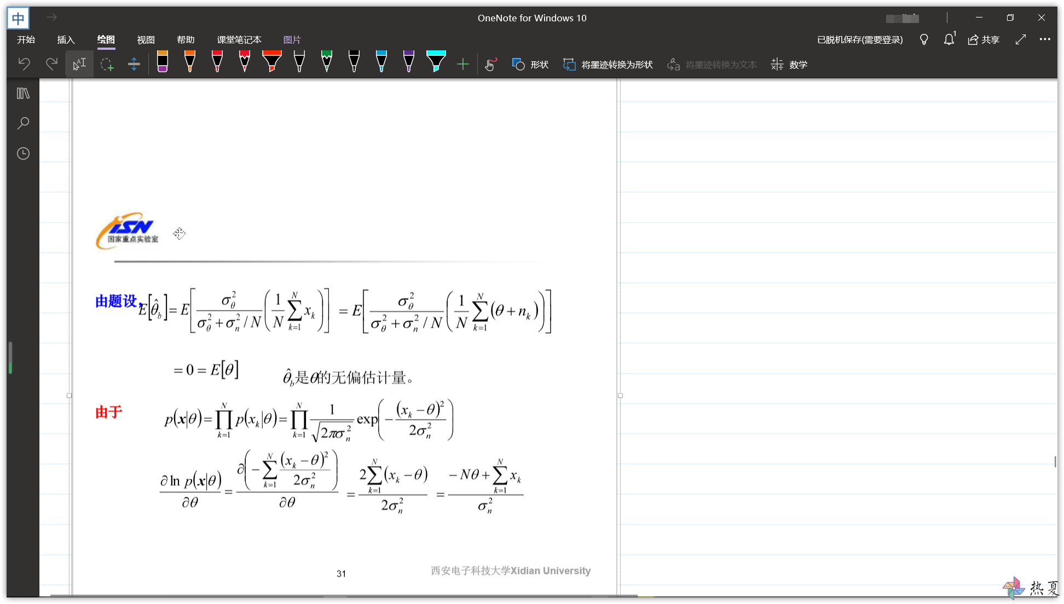Activate the Lasso Select tool
The height and width of the screenshot is (604, 1064).
(x=107, y=64)
